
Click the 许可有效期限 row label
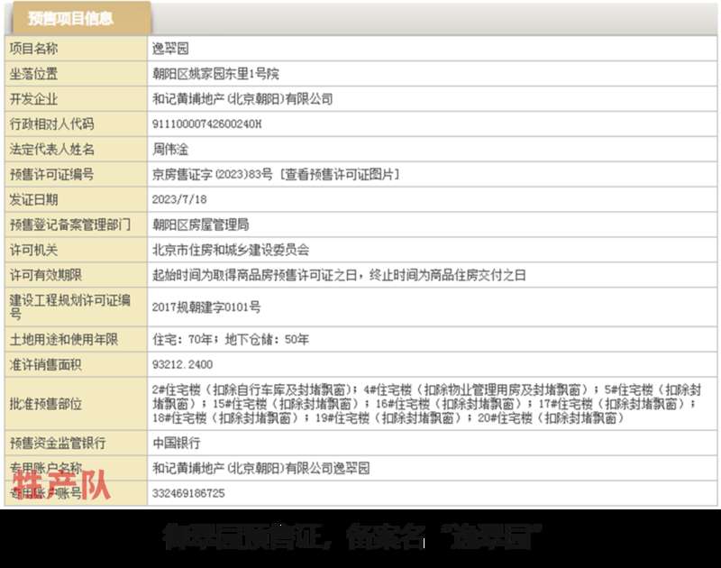(x=46, y=275)
